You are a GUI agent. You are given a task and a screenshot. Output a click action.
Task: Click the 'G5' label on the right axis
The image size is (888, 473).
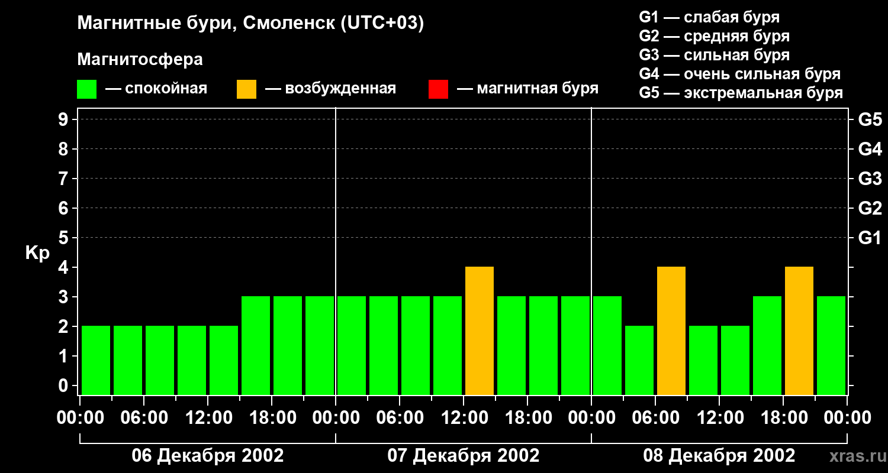pos(870,119)
